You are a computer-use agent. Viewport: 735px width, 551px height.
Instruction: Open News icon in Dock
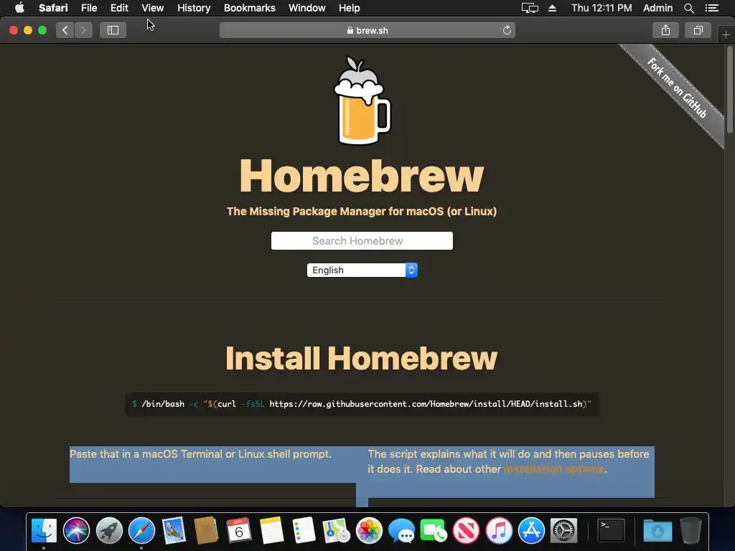coord(466,531)
